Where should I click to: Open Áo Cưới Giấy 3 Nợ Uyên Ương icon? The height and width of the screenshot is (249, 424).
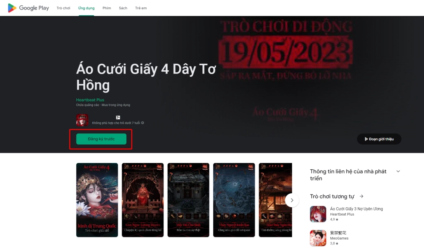tap(318, 214)
